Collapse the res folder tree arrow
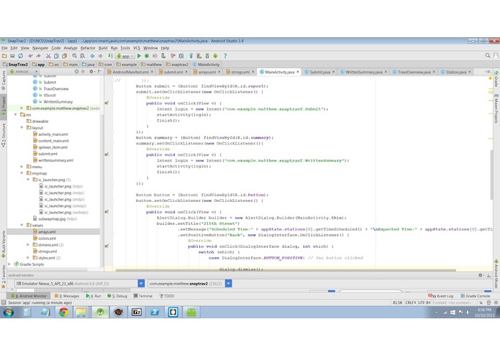The width and height of the screenshot is (500, 355). pyautogui.click(x=16, y=114)
